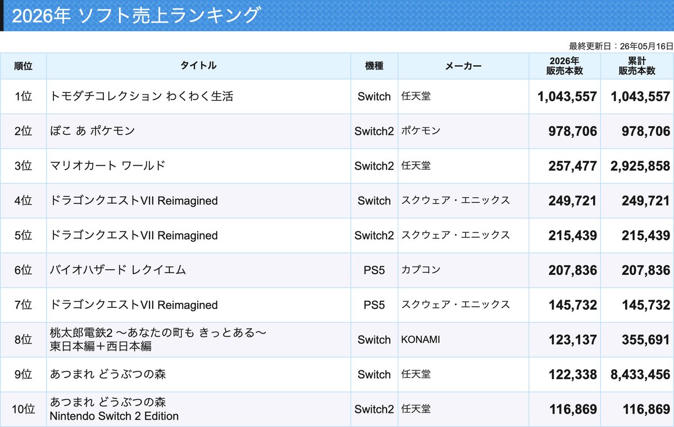The image size is (674, 427).
Task: Select title トモダチコレクション わくわく生活
Action: [142, 96]
